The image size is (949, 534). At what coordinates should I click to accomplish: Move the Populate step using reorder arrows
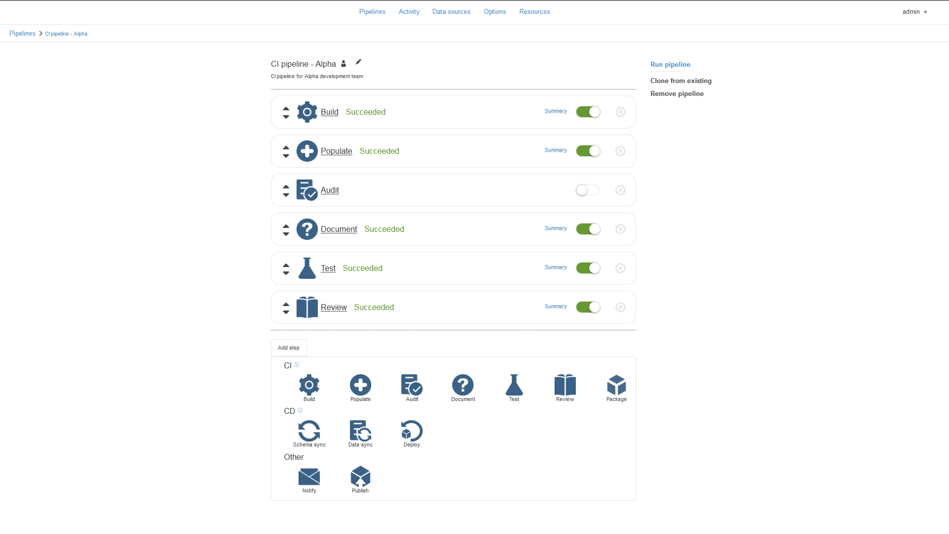pyautogui.click(x=286, y=151)
